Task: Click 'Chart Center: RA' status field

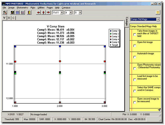Action: [122, 119]
